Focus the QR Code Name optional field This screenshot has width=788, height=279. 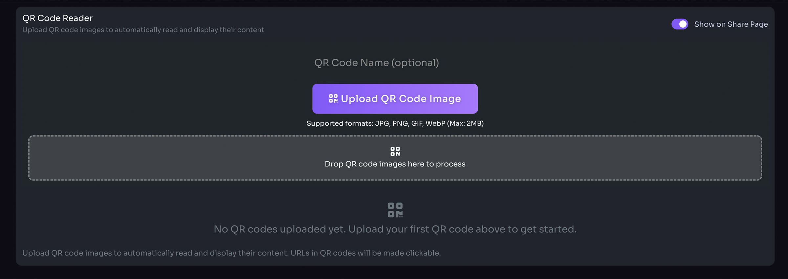tap(378, 63)
